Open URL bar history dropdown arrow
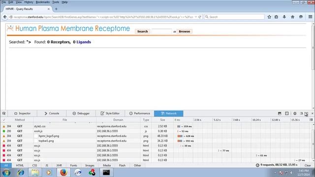 point(196,17)
